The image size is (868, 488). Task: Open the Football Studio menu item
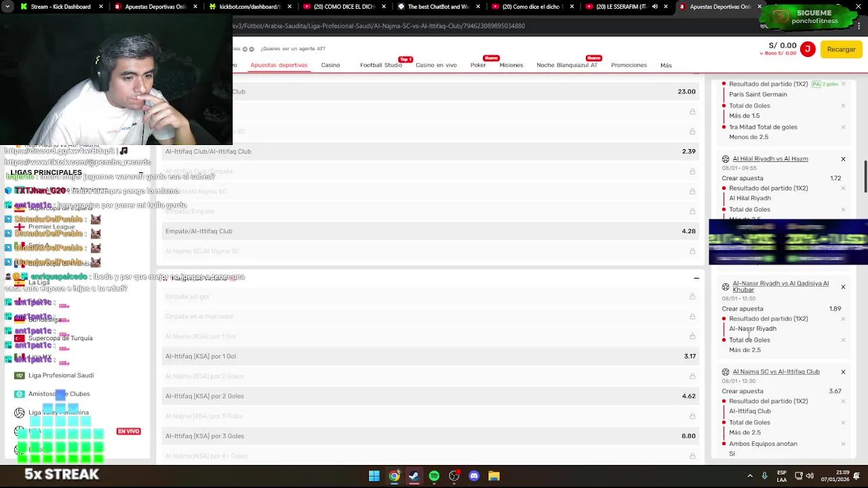[381, 65]
